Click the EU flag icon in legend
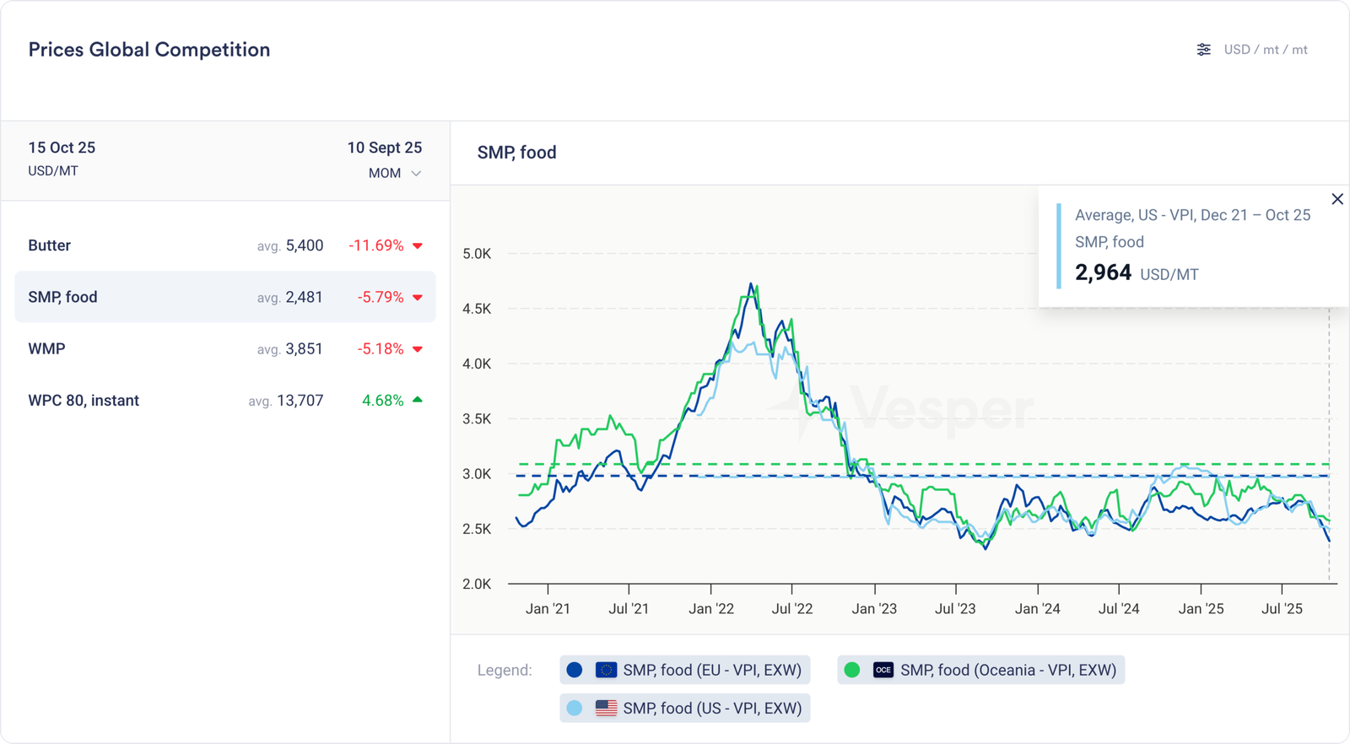1350x744 pixels. pyautogui.click(x=606, y=670)
